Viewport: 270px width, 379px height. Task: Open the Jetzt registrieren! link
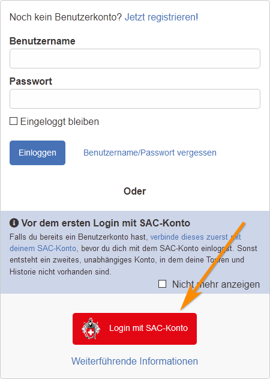pyautogui.click(x=161, y=17)
